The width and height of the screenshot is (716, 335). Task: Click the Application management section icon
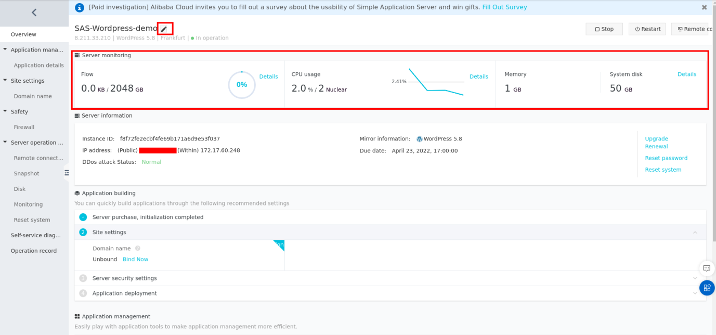point(77,316)
